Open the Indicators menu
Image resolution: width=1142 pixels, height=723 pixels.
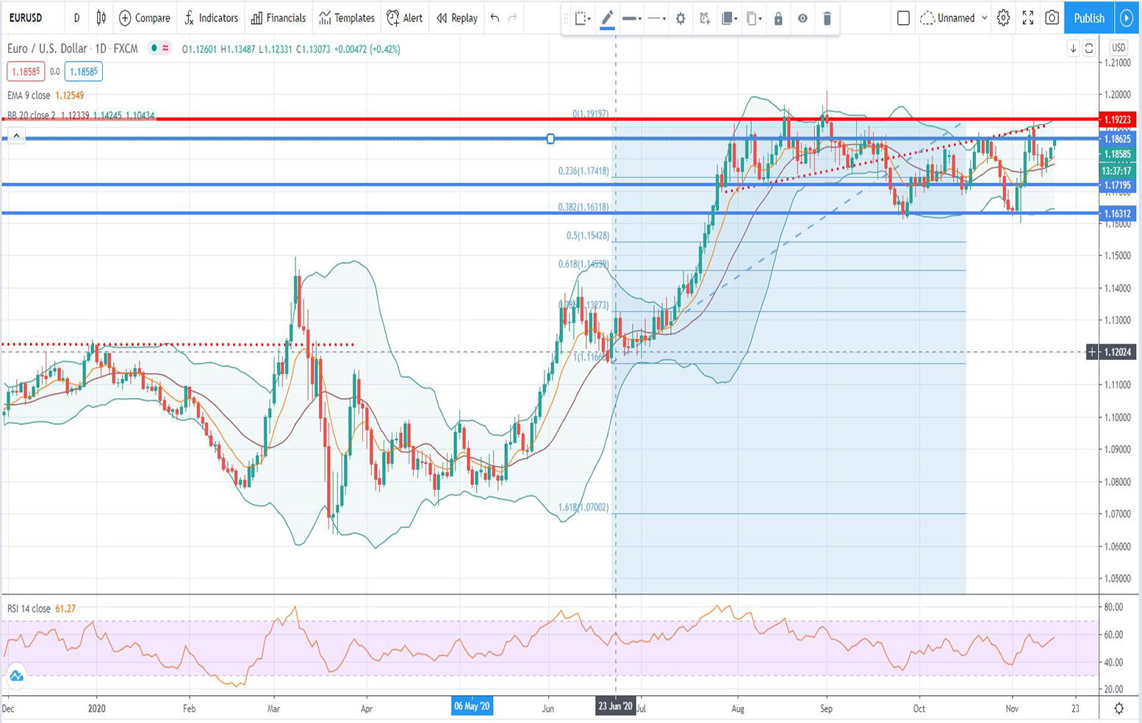point(211,18)
